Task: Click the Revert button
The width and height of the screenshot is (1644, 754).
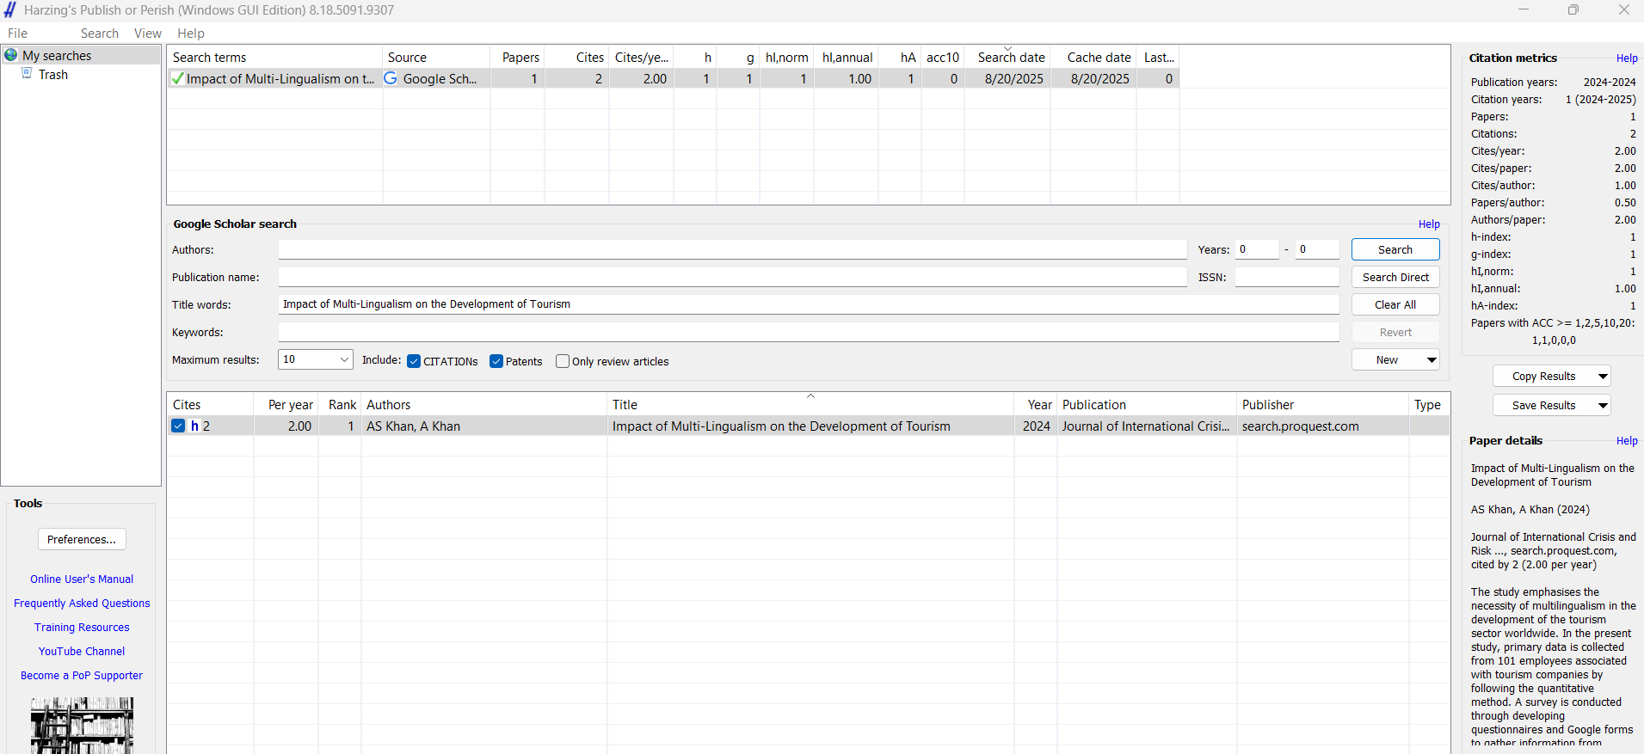Action: (1395, 332)
